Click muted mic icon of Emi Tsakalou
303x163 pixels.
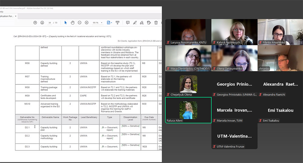(261, 121)
